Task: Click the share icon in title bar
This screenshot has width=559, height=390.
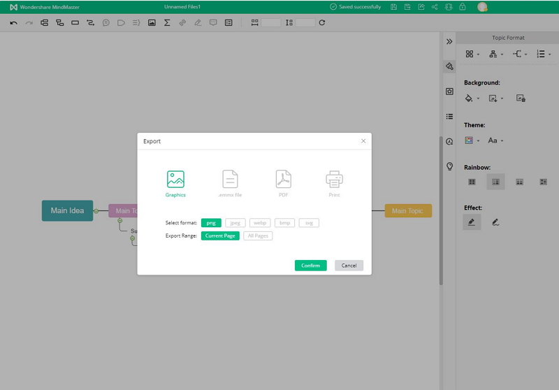Action: [x=435, y=7]
